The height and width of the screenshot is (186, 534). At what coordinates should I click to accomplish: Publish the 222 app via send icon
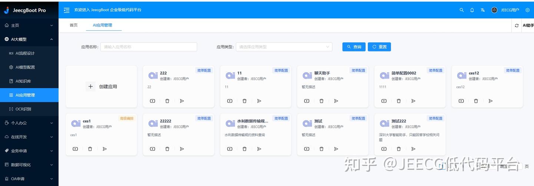[182, 101]
